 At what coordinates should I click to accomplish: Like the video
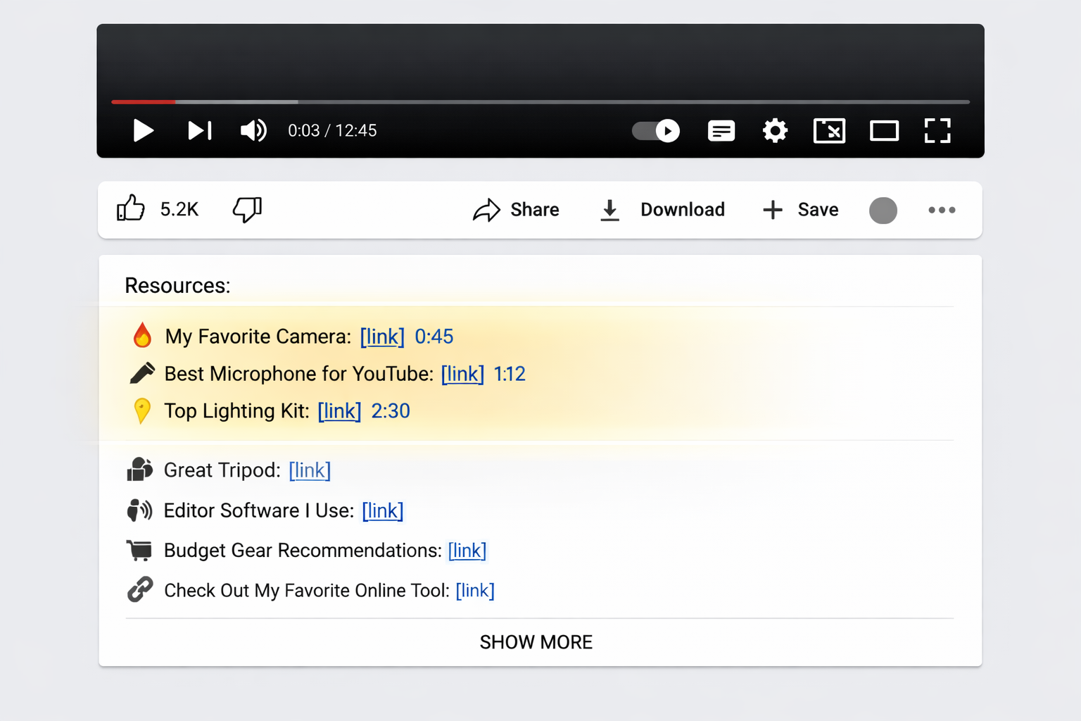tap(131, 208)
